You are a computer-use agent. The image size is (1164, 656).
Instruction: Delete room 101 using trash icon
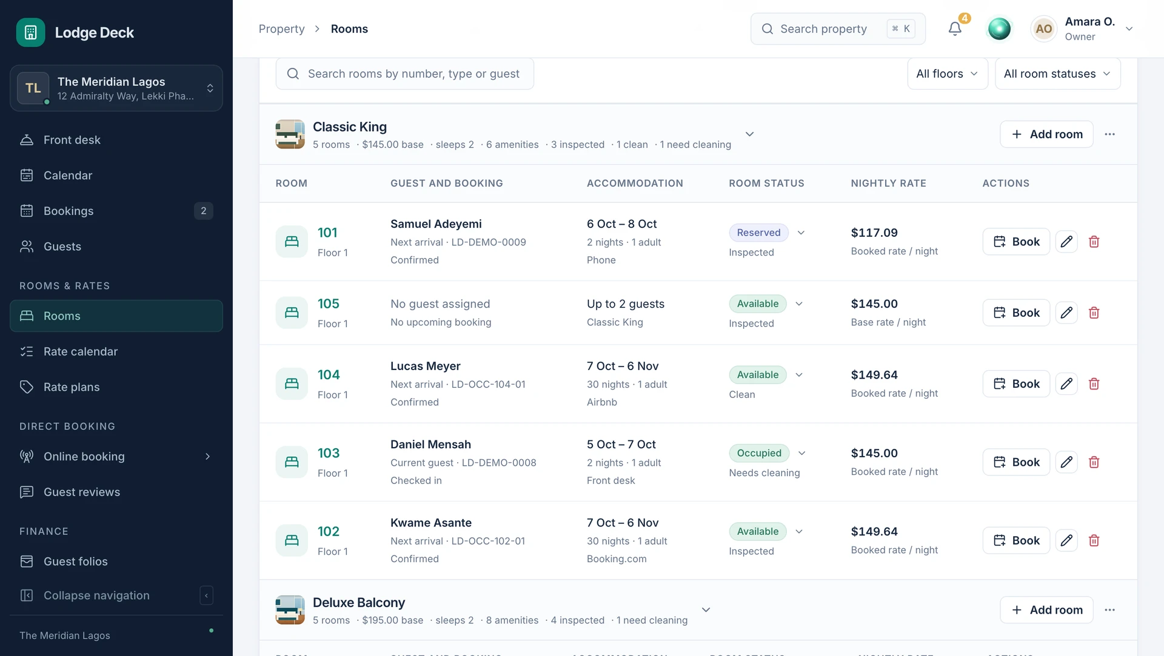click(x=1094, y=242)
